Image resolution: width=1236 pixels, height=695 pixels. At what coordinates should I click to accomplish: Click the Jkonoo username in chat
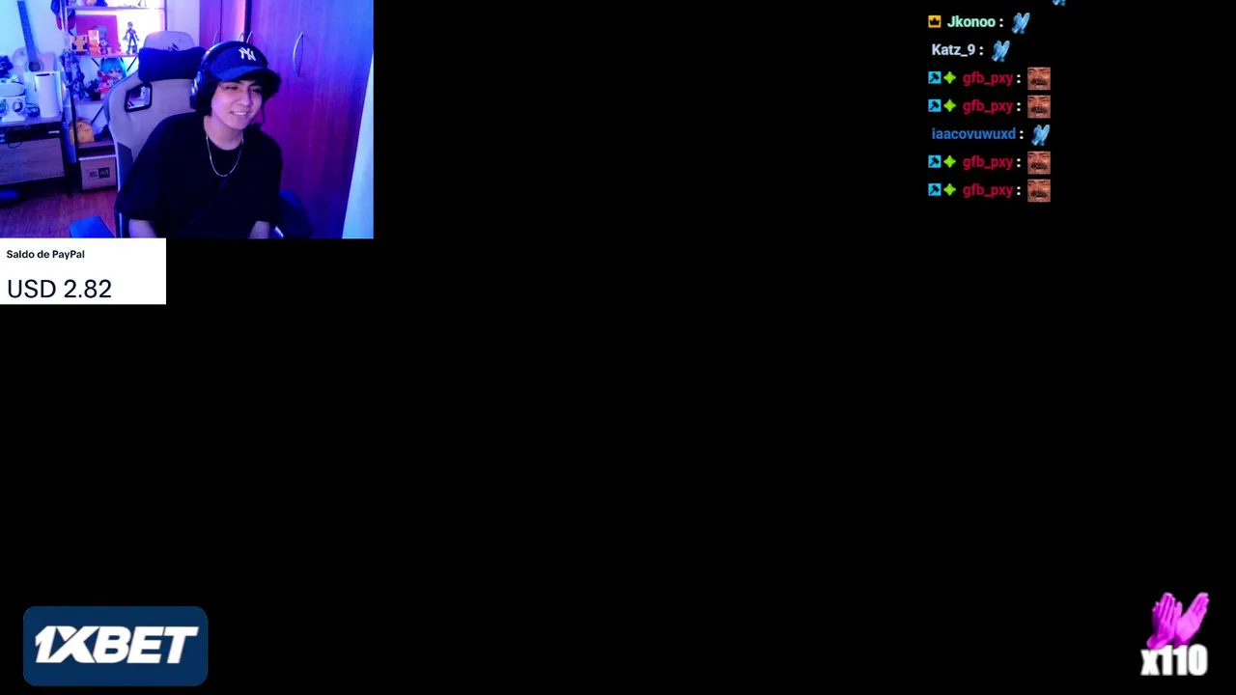coord(970,22)
